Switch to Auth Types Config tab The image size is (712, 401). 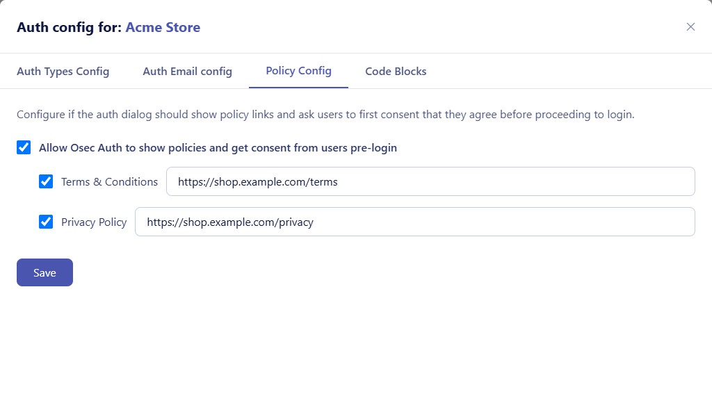[63, 71]
